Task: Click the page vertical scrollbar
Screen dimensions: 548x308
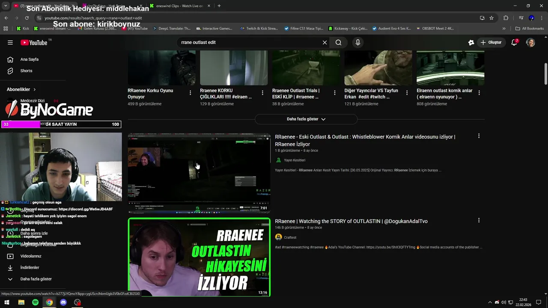Action: pyautogui.click(x=545, y=74)
